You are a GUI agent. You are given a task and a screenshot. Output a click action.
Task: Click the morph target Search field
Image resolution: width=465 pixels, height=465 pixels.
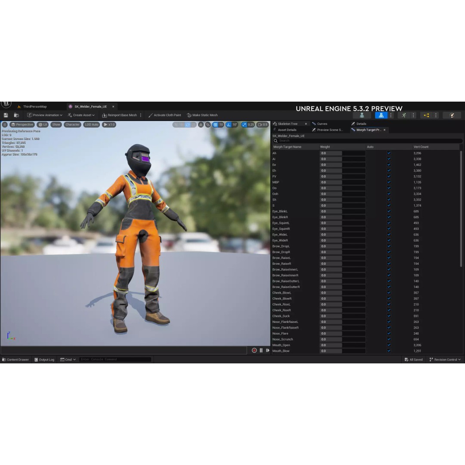(367, 141)
